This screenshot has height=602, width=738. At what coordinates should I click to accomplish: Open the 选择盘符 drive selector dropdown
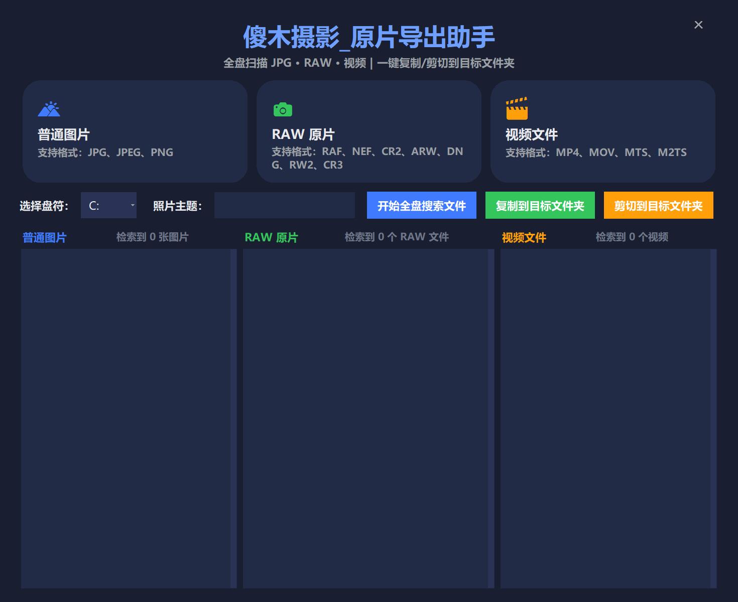(x=108, y=205)
